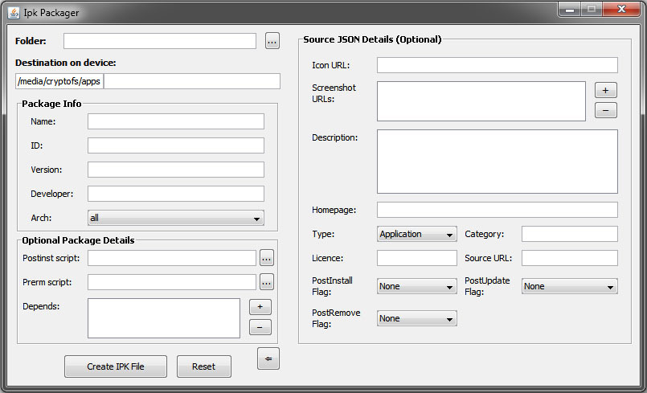This screenshot has width=647, height=393.
Task: Expand the Type dropdown
Action: coord(416,234)
